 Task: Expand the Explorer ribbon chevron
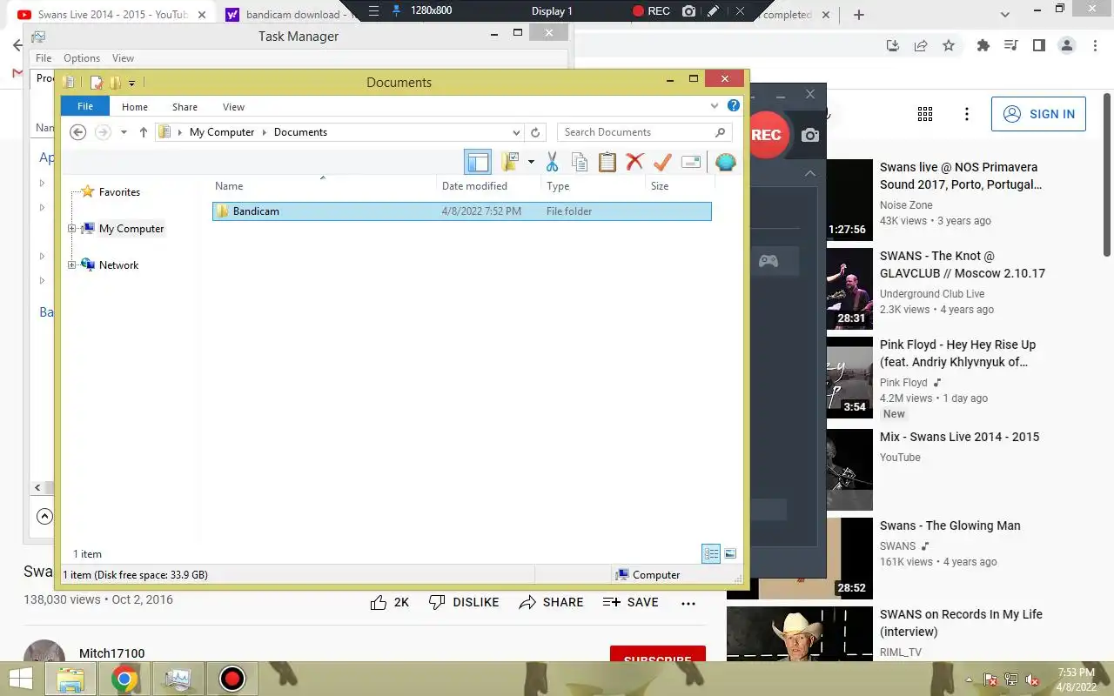[715, 106]
